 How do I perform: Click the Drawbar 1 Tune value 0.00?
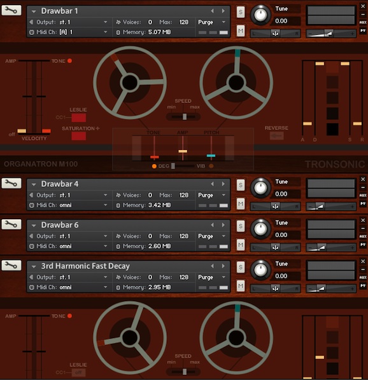[281, 21]
